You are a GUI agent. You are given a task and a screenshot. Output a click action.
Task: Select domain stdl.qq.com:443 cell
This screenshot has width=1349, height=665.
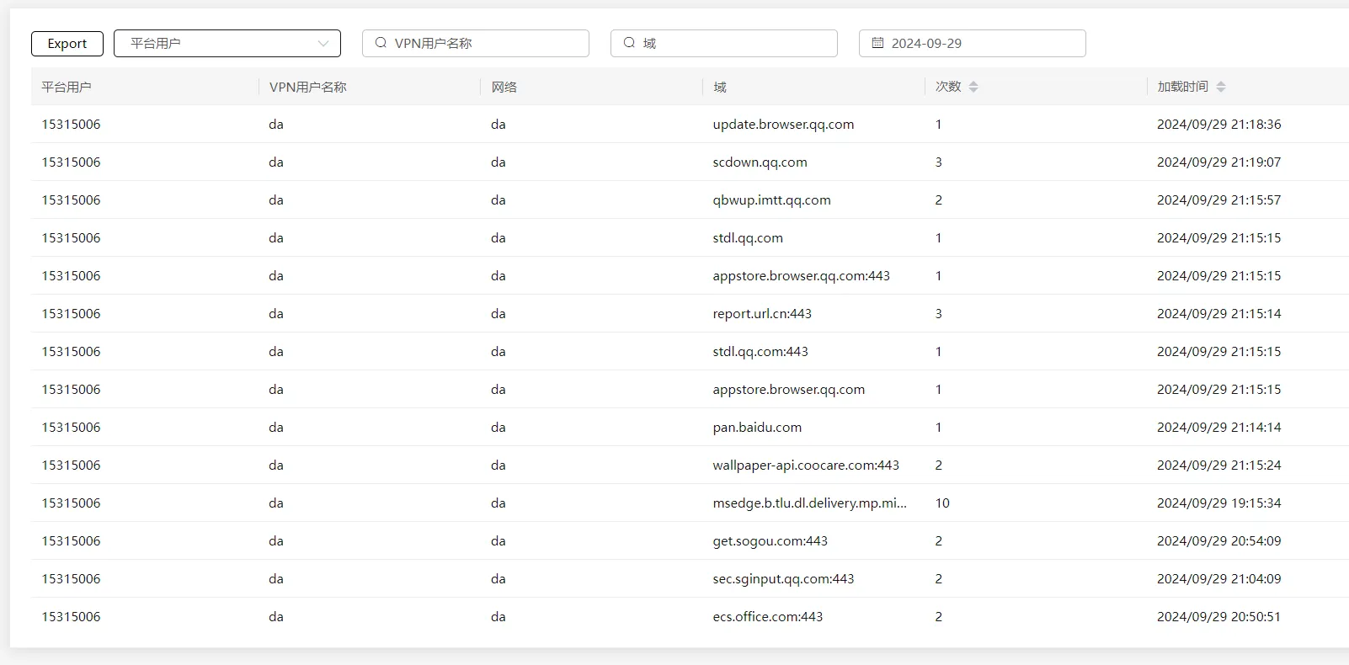click(x=760, y=352)
